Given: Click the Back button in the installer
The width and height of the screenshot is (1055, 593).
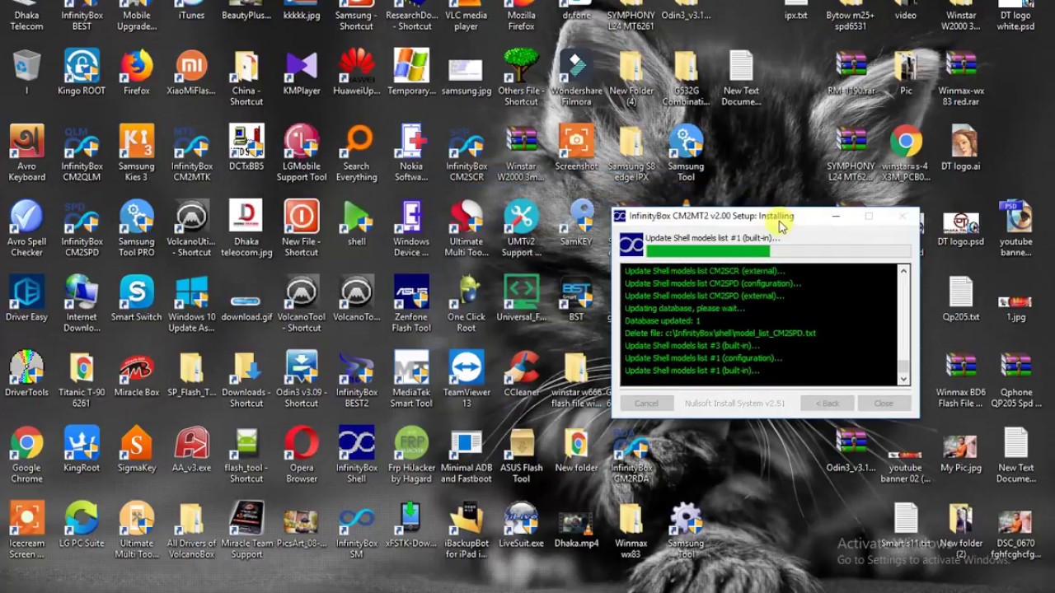Looking at the screenshot, I should pyautogui.click(x=827, y=403).
